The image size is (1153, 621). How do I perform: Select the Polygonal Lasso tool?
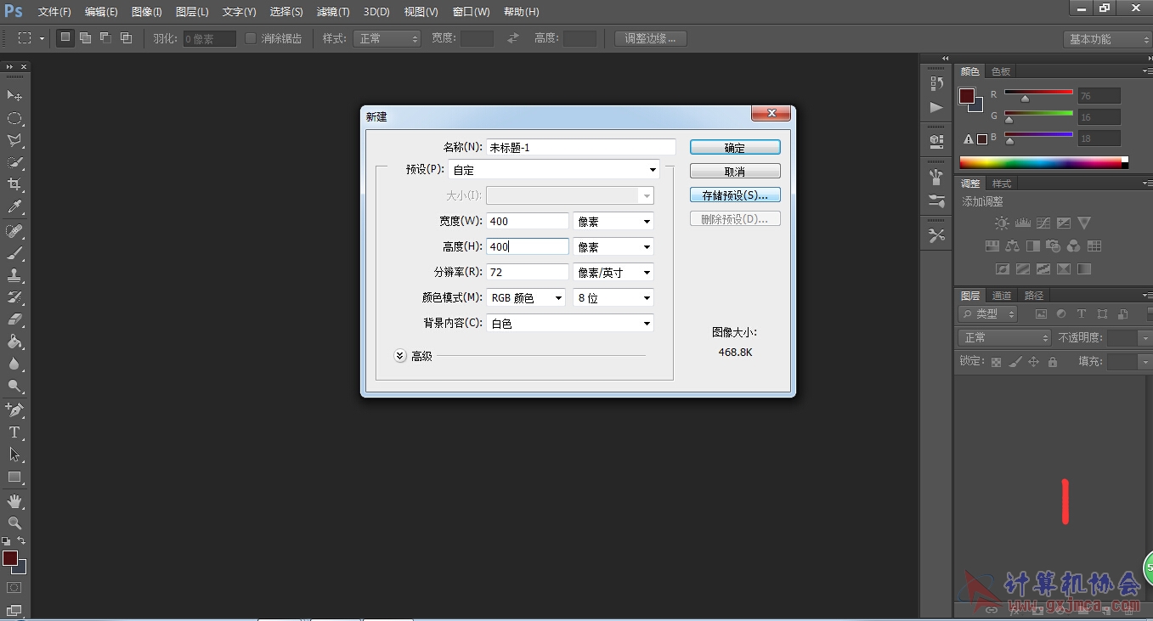14,140
